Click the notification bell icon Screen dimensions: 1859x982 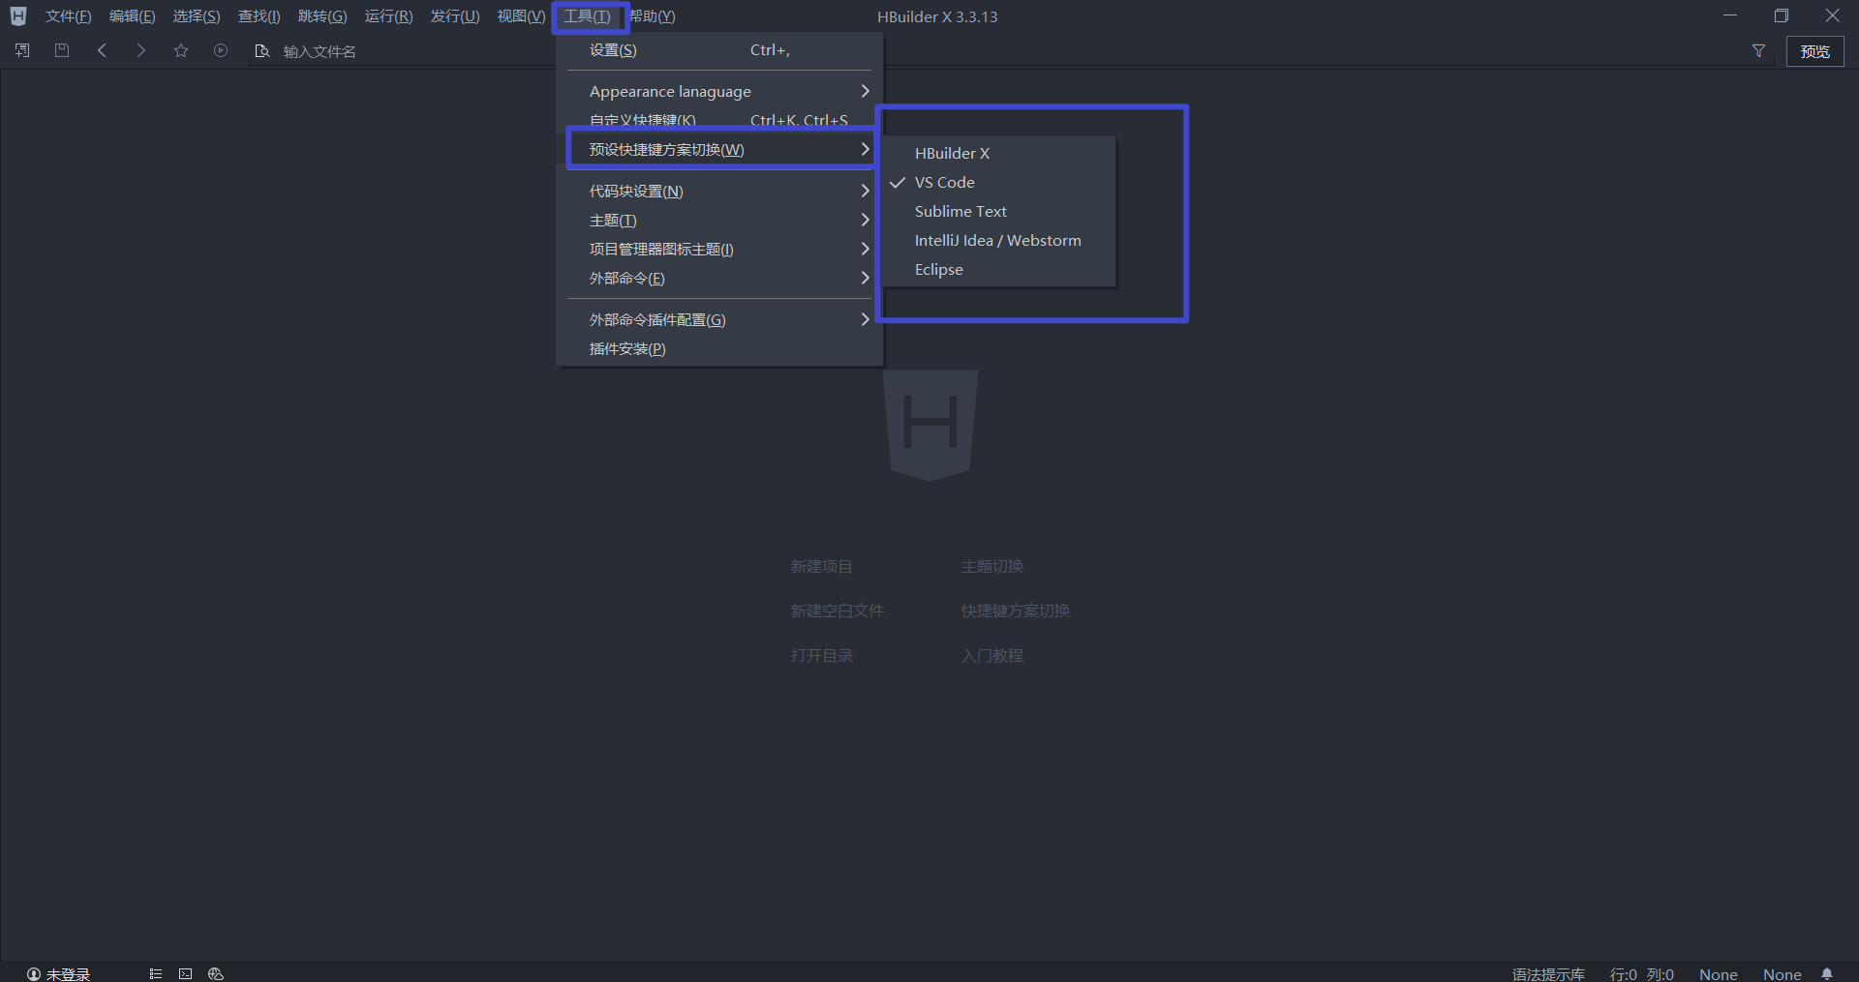pyautogui.click(x=1827, y=974)
